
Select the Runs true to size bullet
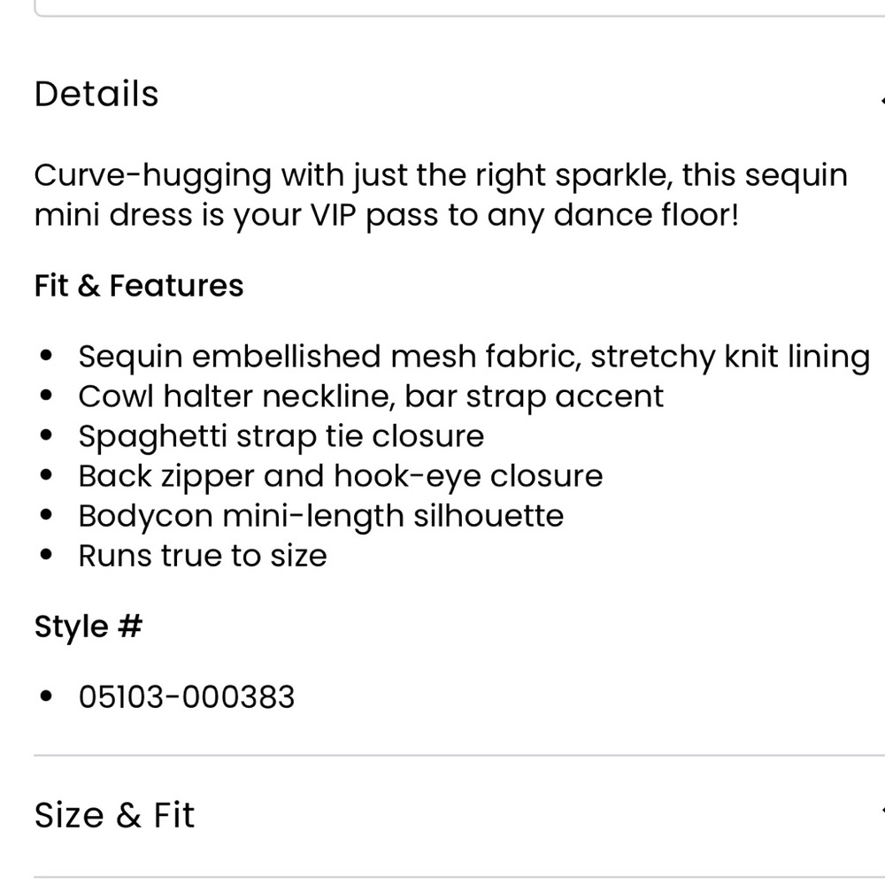click(203, 556)
